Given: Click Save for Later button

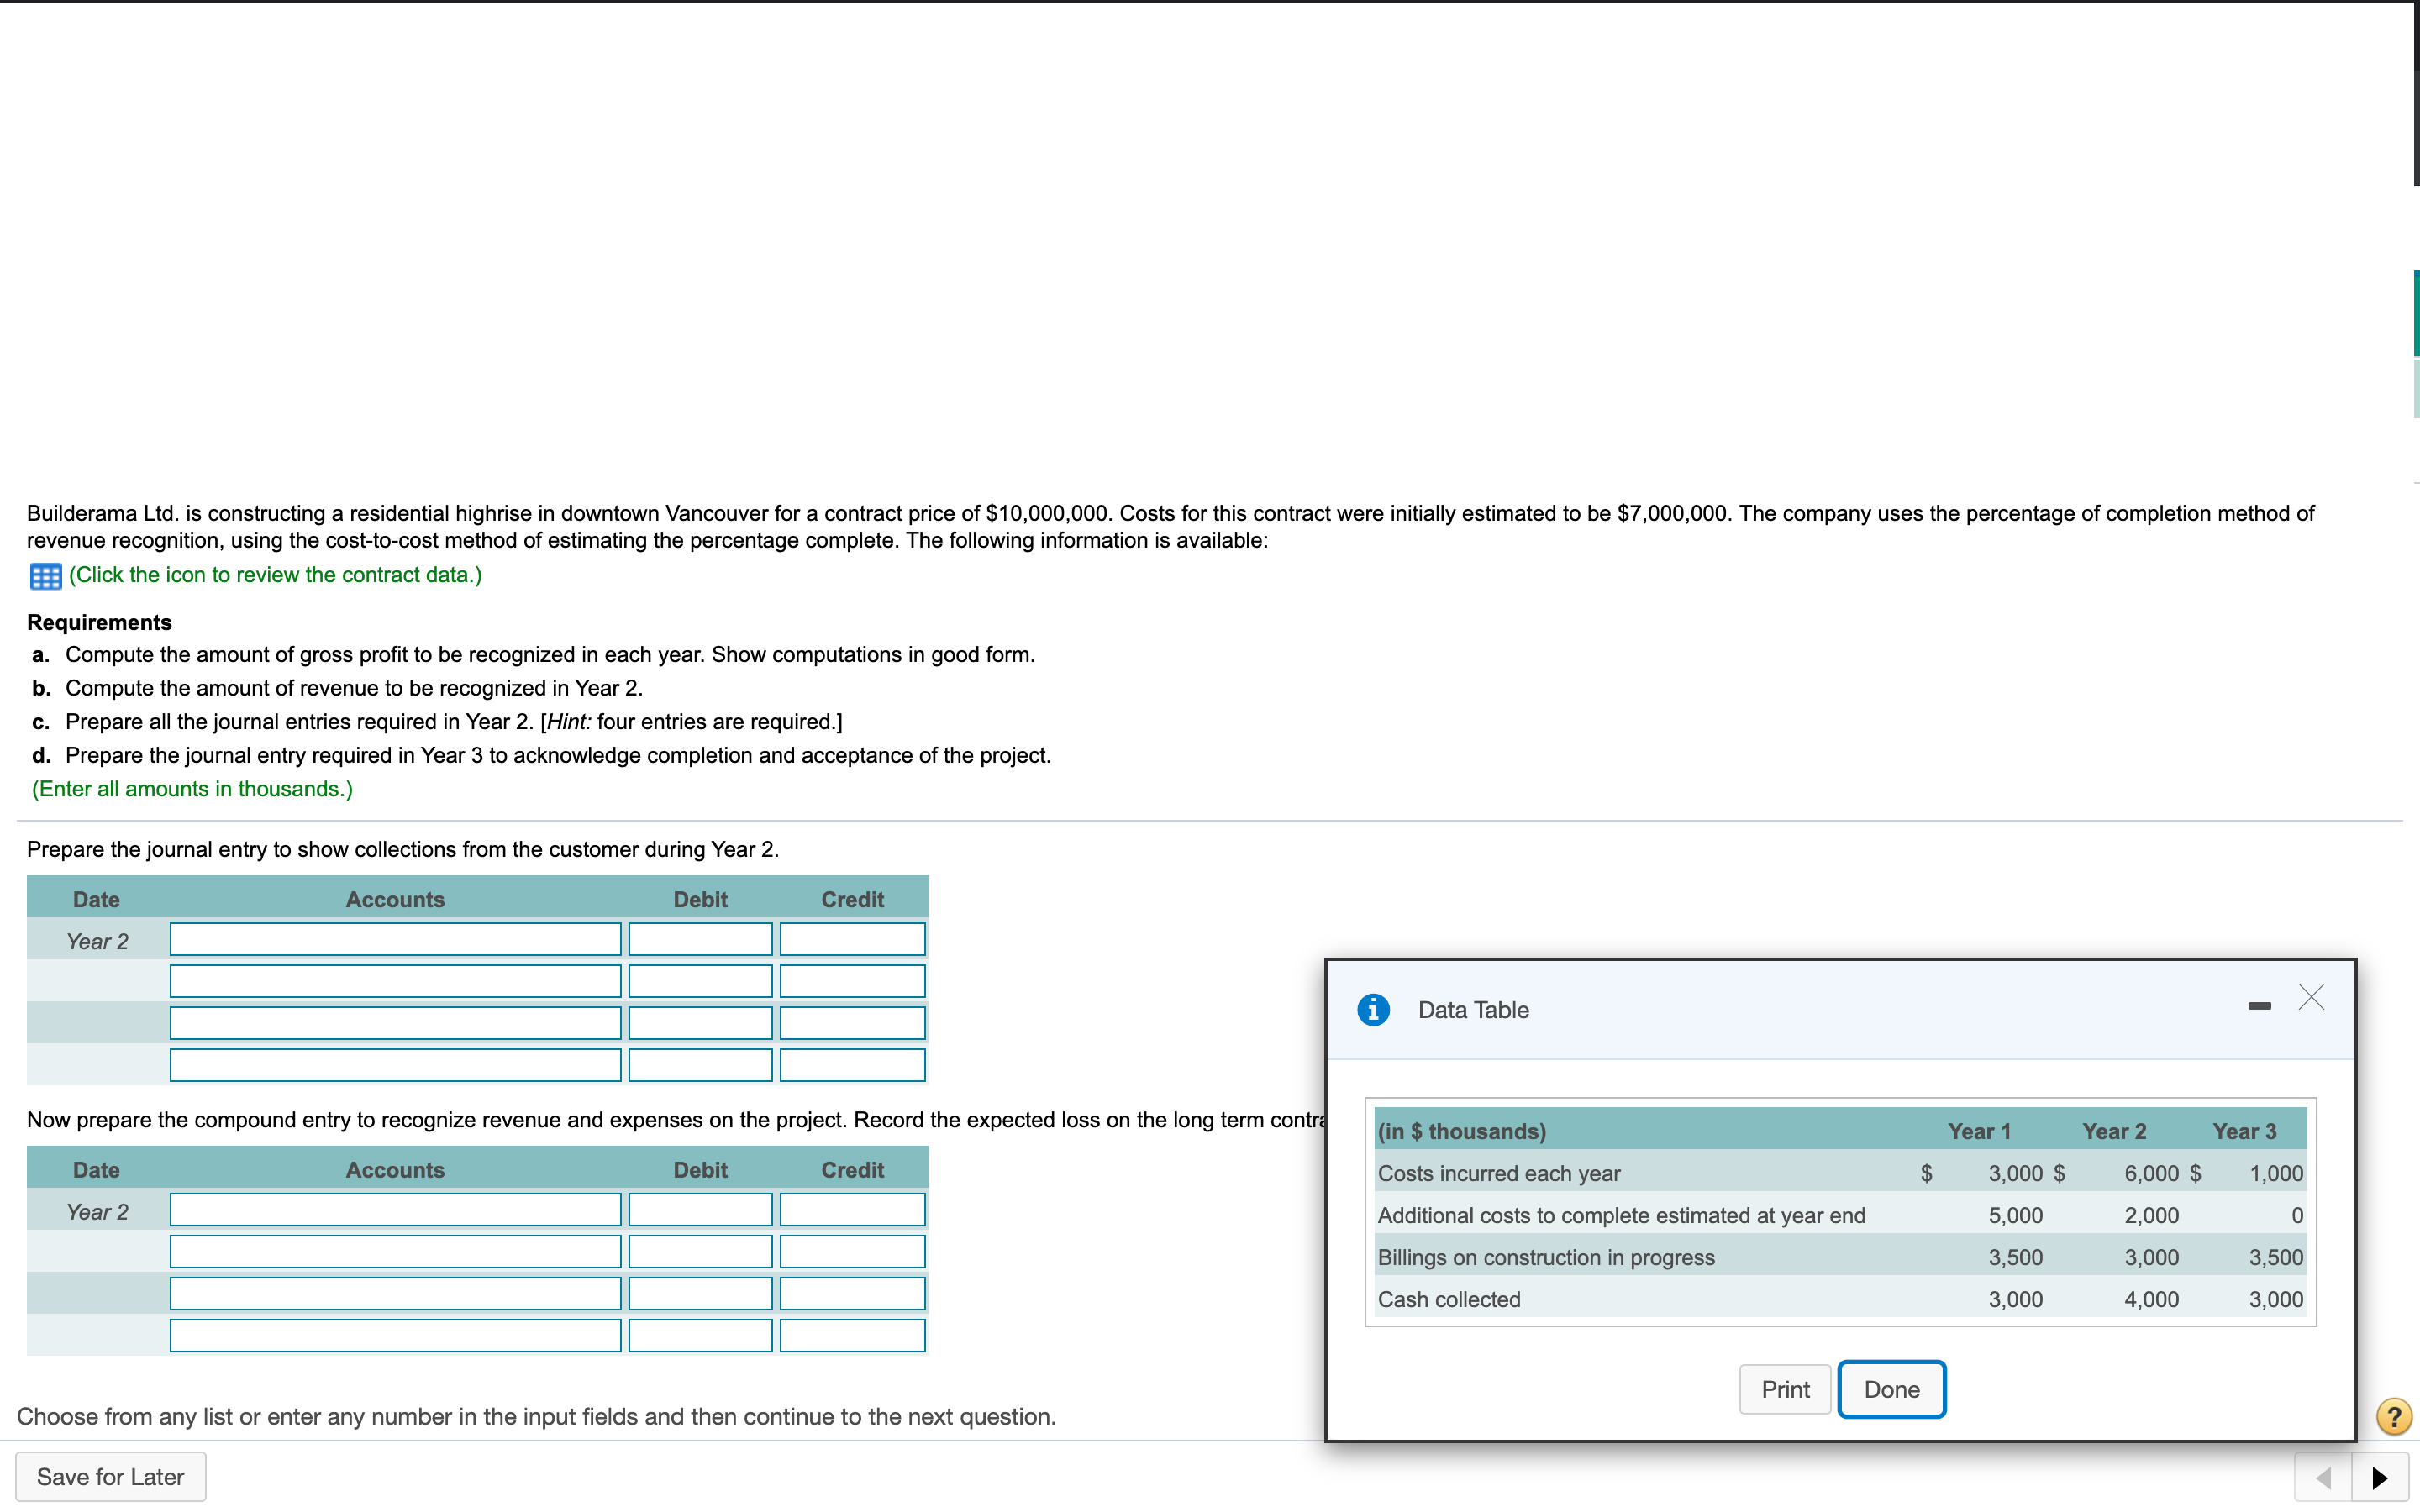Looking at the screenshot, I should point(110,1477).
